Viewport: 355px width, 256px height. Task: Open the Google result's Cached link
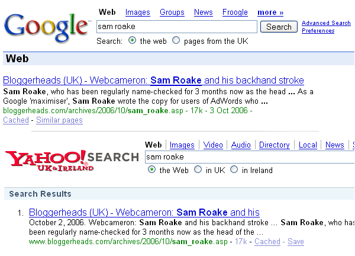click(15, 120)
